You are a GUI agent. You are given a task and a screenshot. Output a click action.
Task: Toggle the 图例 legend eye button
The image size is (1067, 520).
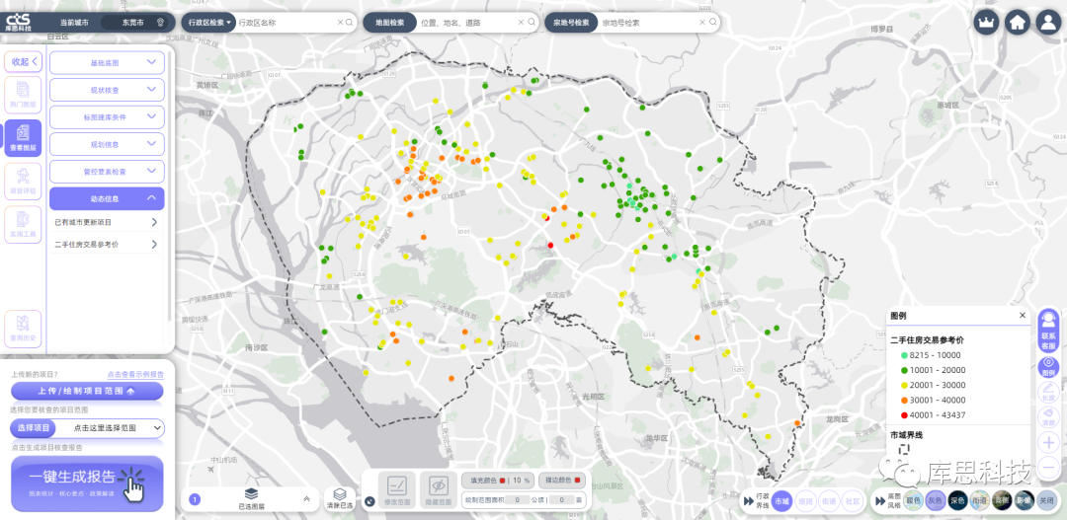point(1048,368)
